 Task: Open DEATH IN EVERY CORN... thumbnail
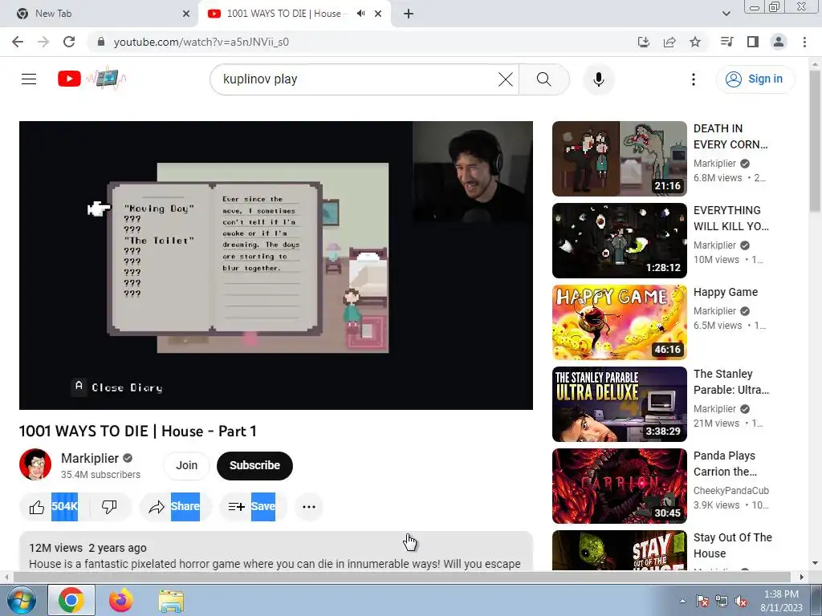pyautogui.click(x=619, y=159)
